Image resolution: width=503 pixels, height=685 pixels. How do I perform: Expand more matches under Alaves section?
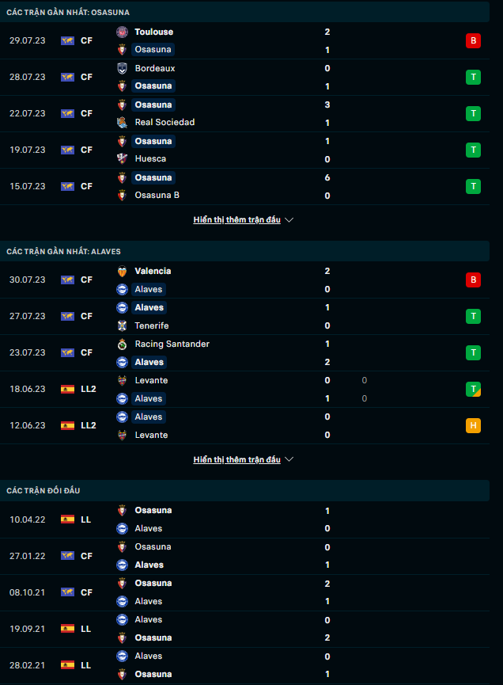coord(244,459)
